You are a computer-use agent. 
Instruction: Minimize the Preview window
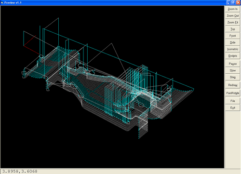228,2
